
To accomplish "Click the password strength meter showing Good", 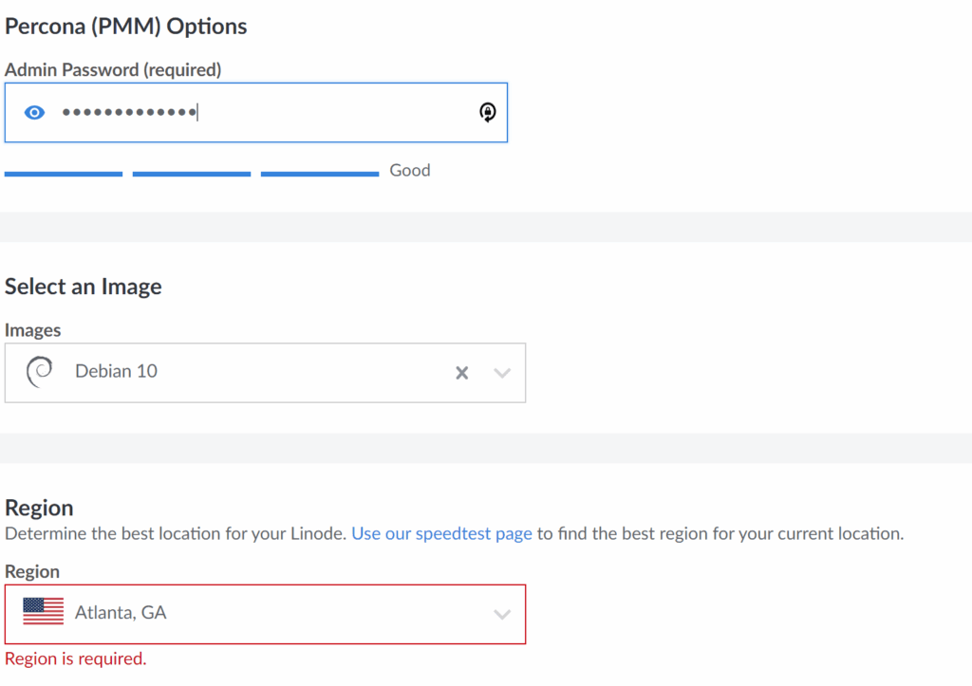I will click(410, 170).
